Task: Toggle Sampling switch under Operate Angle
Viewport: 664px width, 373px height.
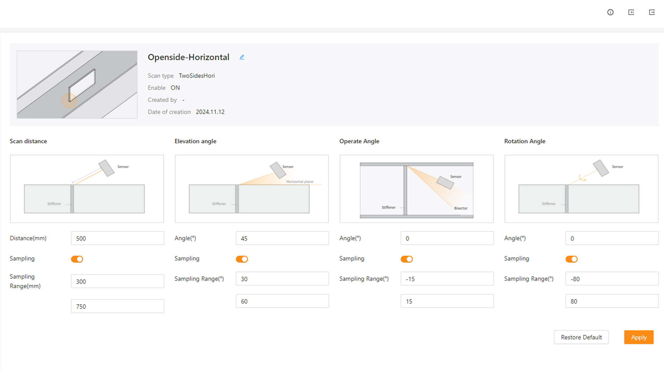Action: 407,259
